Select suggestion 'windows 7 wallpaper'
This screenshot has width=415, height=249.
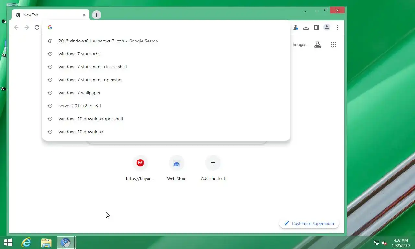[x=166, y=93]
